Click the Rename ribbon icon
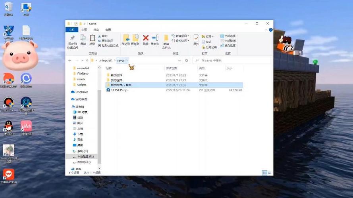 [x=155, y=40]
